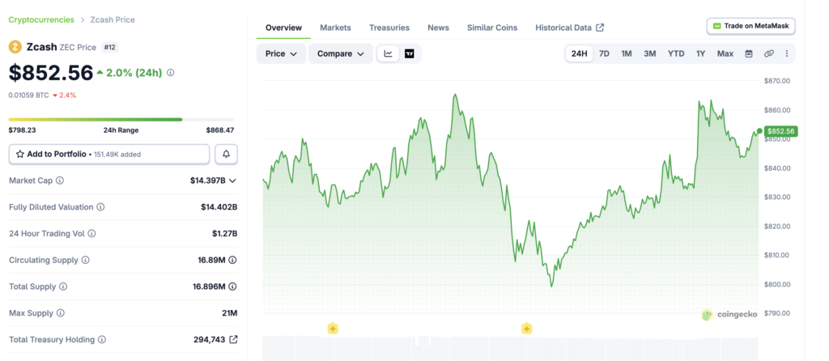Select the 1Y time range
The height and width of the screenshot is (361, 829).
(x=700, y=54)
